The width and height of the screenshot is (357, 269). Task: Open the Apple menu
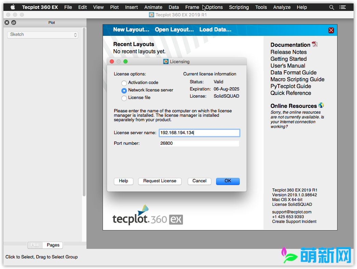click(x=13, y=7)
